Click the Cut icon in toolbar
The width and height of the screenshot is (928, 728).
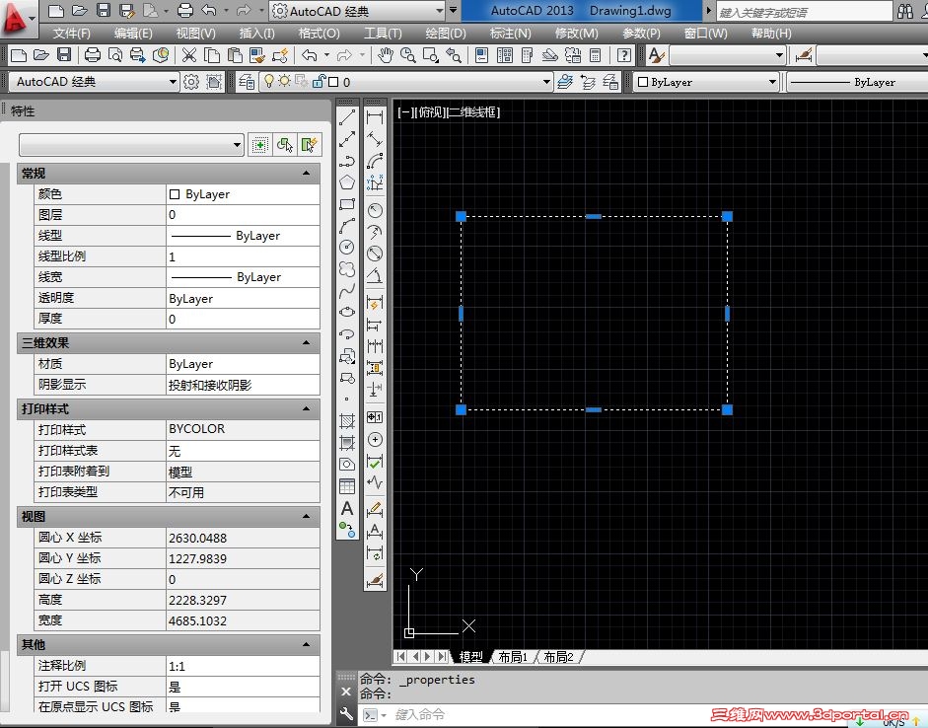(x=188, y=55)
